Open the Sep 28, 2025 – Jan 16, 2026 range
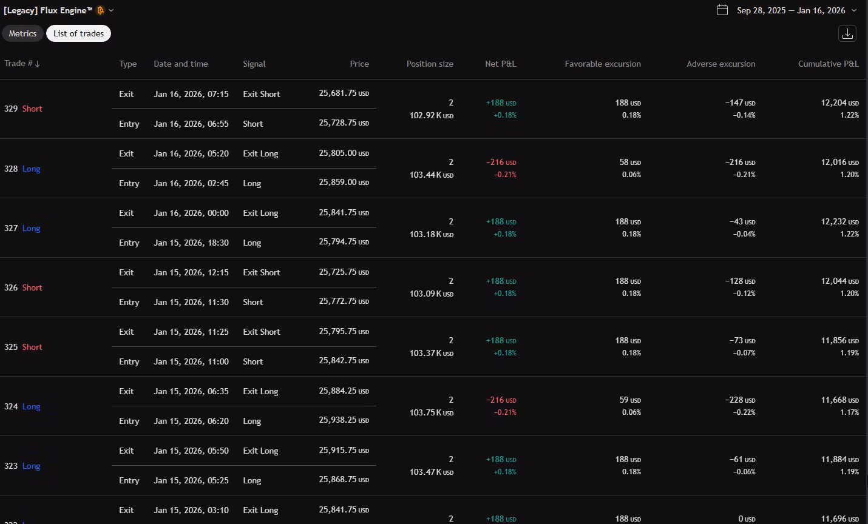The height and width of the screenshot is (524, 868). point(790,10)
